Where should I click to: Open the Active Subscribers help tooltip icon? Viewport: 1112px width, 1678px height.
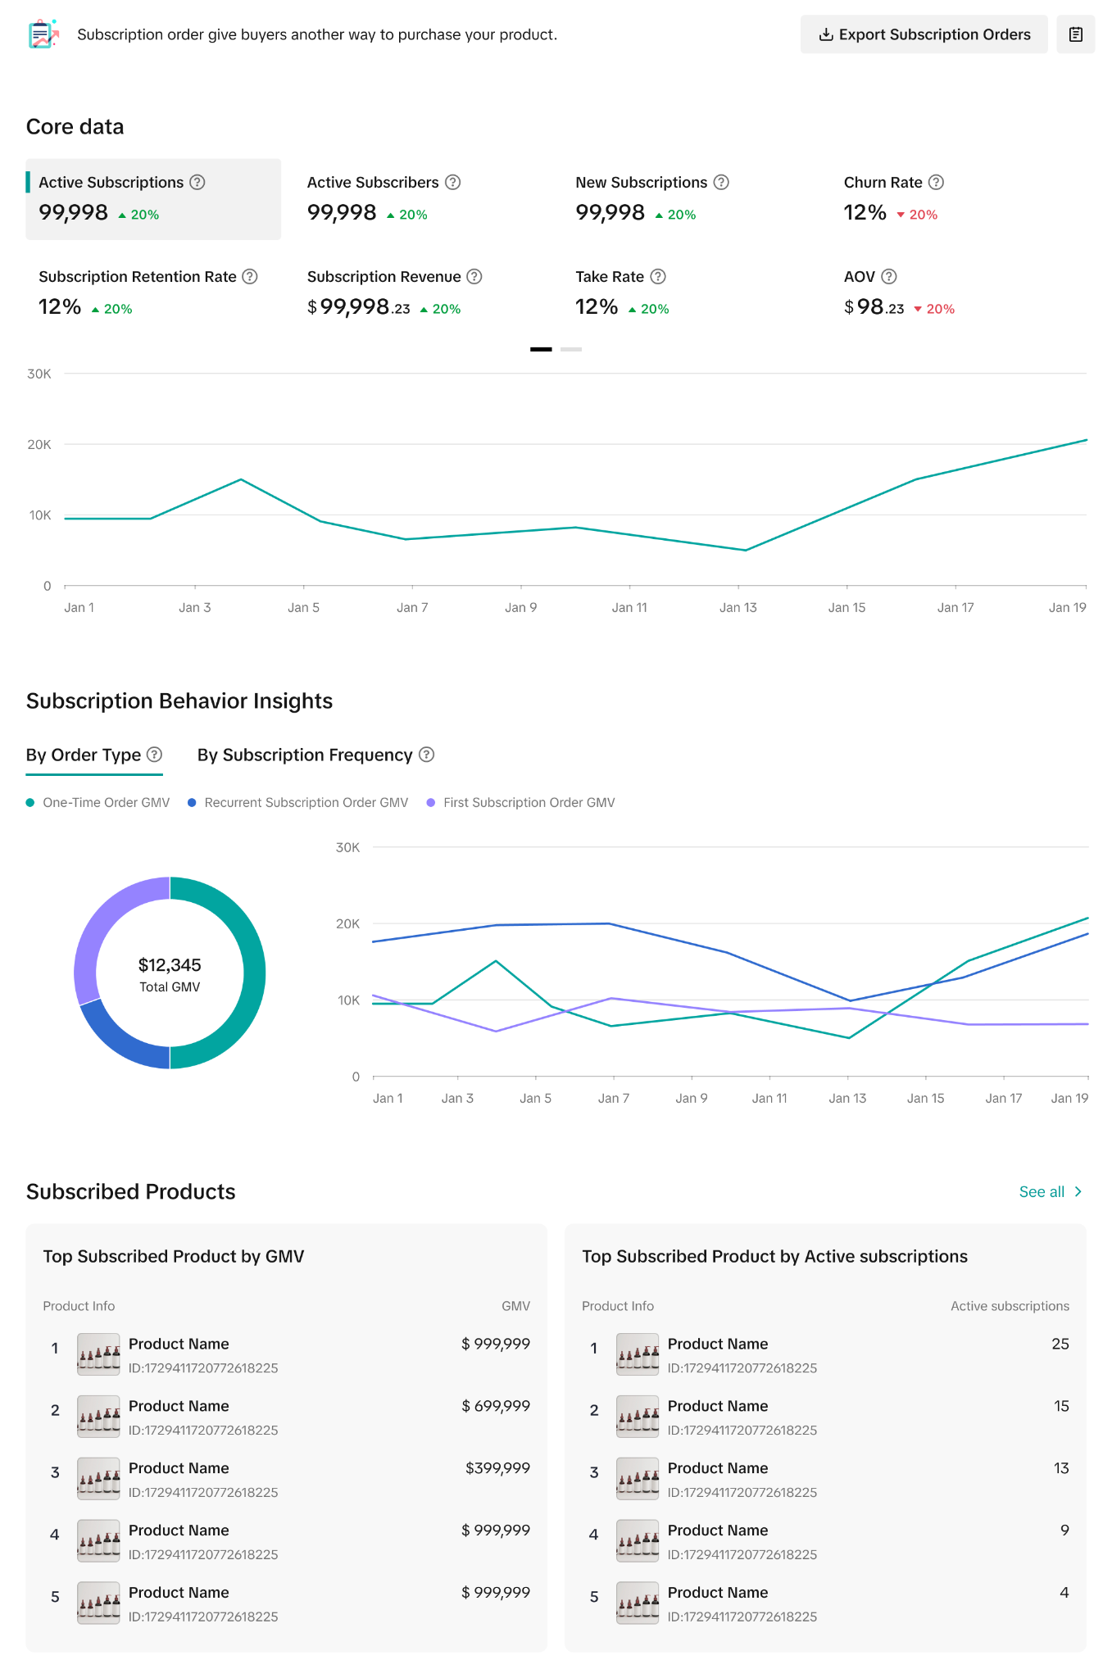[452, 182]
